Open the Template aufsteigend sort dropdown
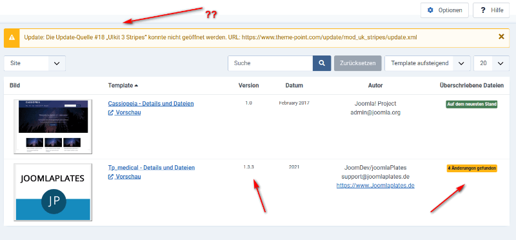This screenshot has height=240, width=516. (x=427, y=63)
